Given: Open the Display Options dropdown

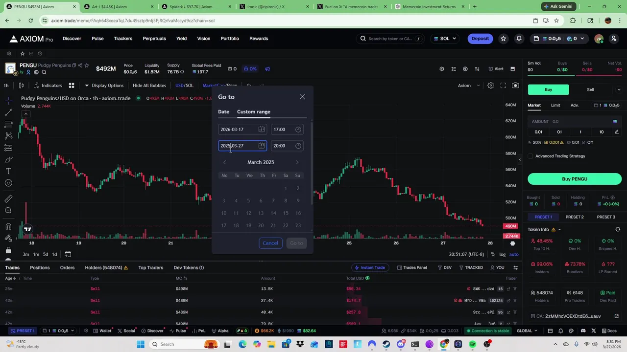Looking at the screenshot, I should coord(104,86).
